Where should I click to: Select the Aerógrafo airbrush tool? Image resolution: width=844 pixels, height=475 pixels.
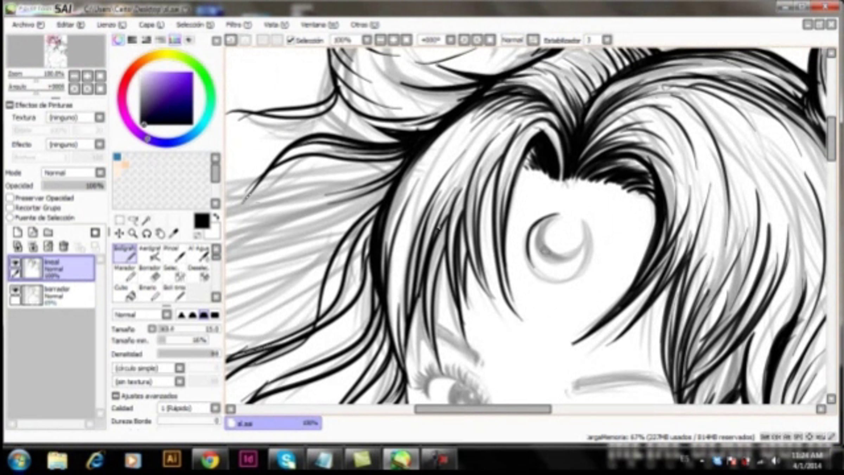pos(151,253)
